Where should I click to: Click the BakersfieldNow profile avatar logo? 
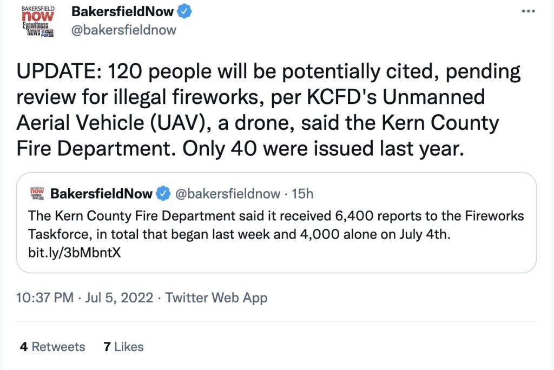click(x=39, y=21)
